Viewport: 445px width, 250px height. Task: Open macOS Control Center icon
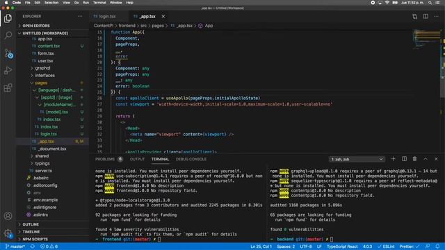click(x=437, y=3)
